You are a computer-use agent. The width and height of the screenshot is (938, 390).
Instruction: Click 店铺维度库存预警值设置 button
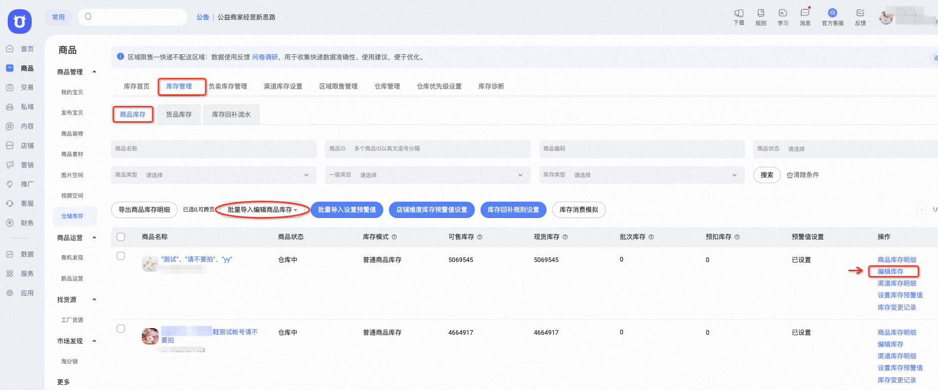432,210
